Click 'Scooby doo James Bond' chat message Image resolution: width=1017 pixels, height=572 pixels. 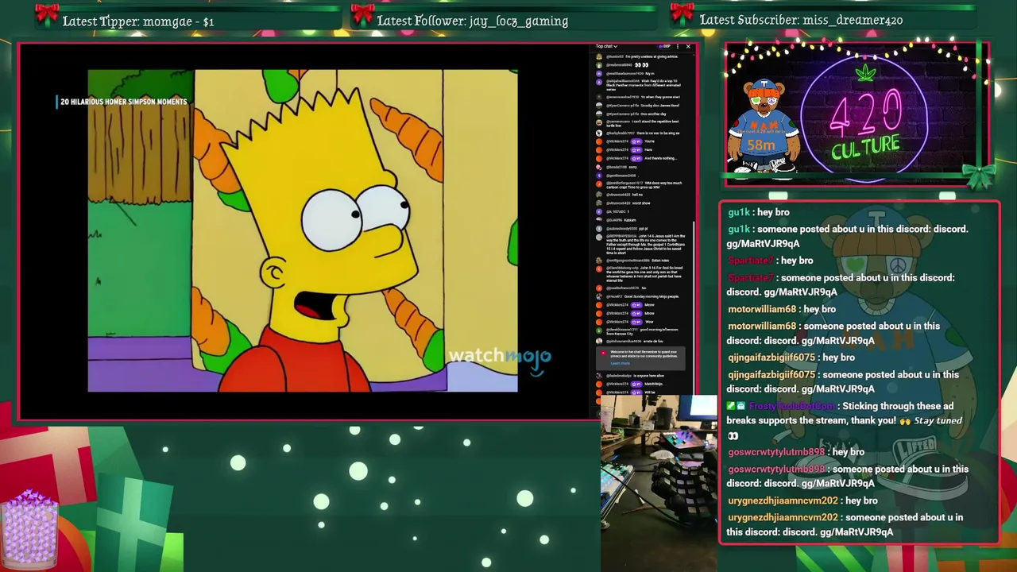659,106
